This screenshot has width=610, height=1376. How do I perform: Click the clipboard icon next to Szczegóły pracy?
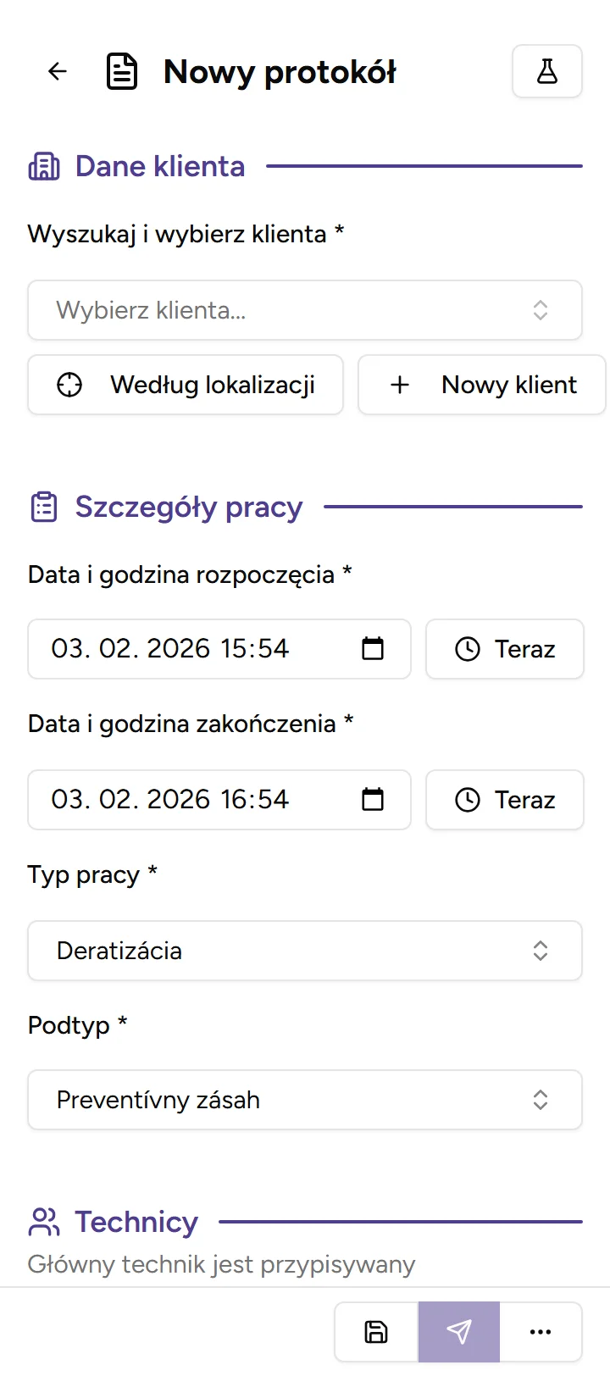44,506
